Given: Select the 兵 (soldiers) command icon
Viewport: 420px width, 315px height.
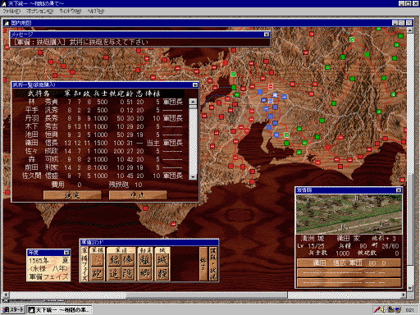Looking at the screenshot, I should pyautogui.click(x=97, y=260).
